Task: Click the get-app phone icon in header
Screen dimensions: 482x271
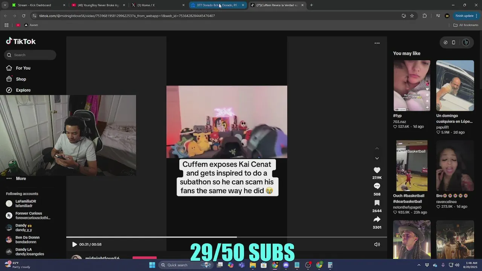Action: 453,43
